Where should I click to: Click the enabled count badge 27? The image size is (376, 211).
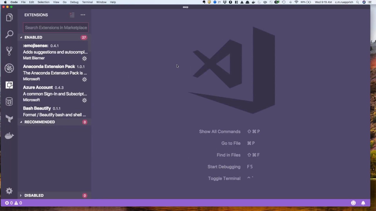pyautogui.click(x=84, y=38)
